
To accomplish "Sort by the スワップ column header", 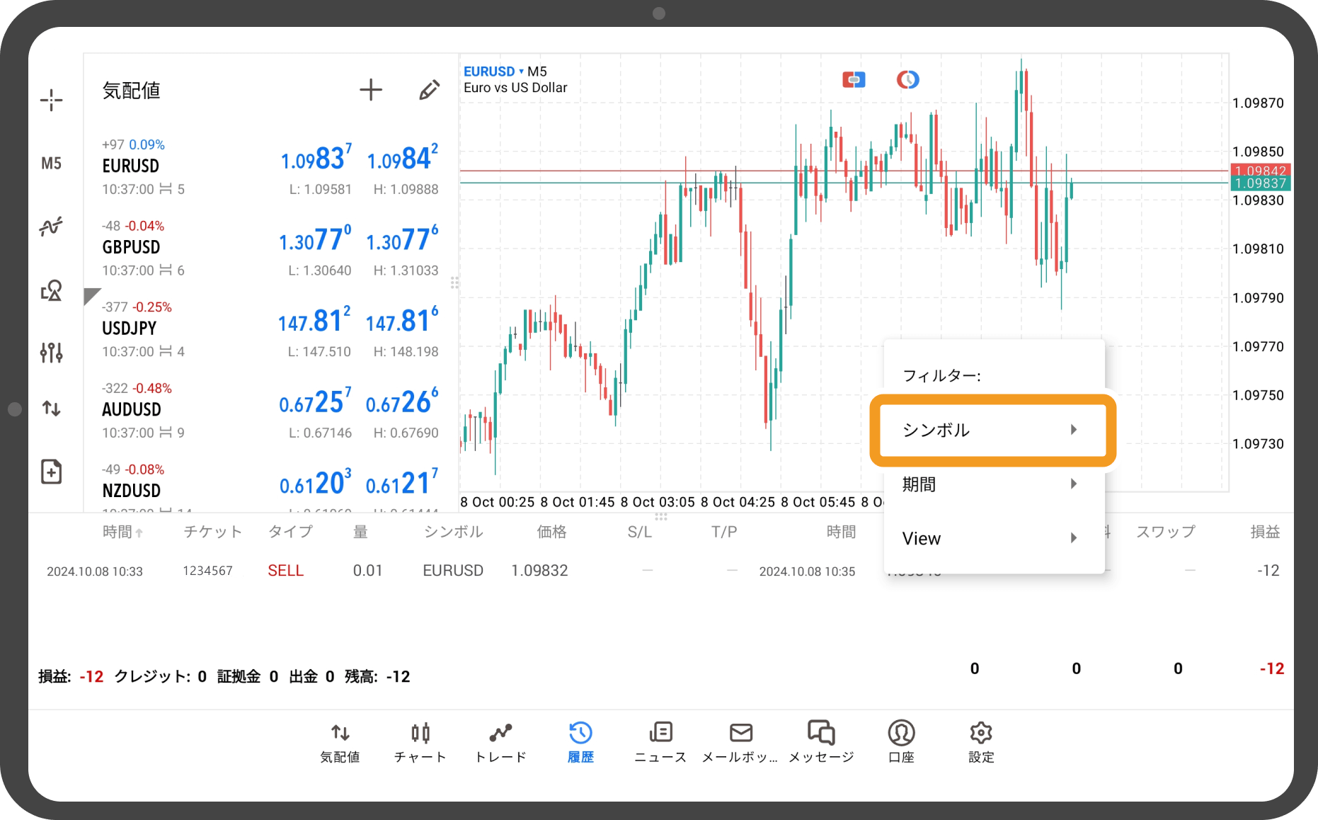I will click(x=1166, y=532).
